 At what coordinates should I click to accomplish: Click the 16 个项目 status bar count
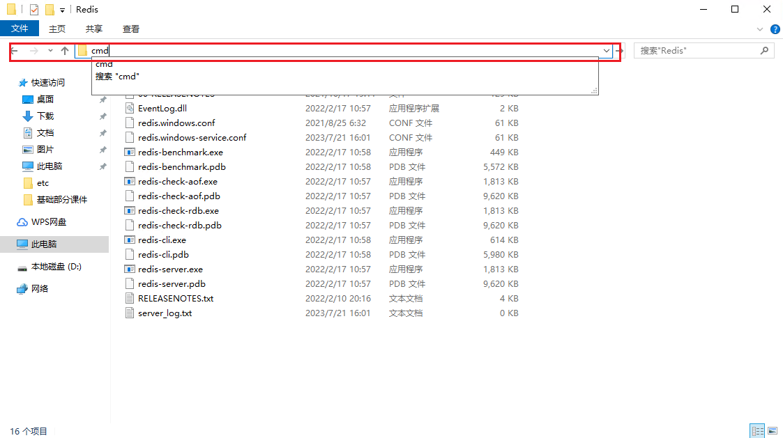pos(29,431)
